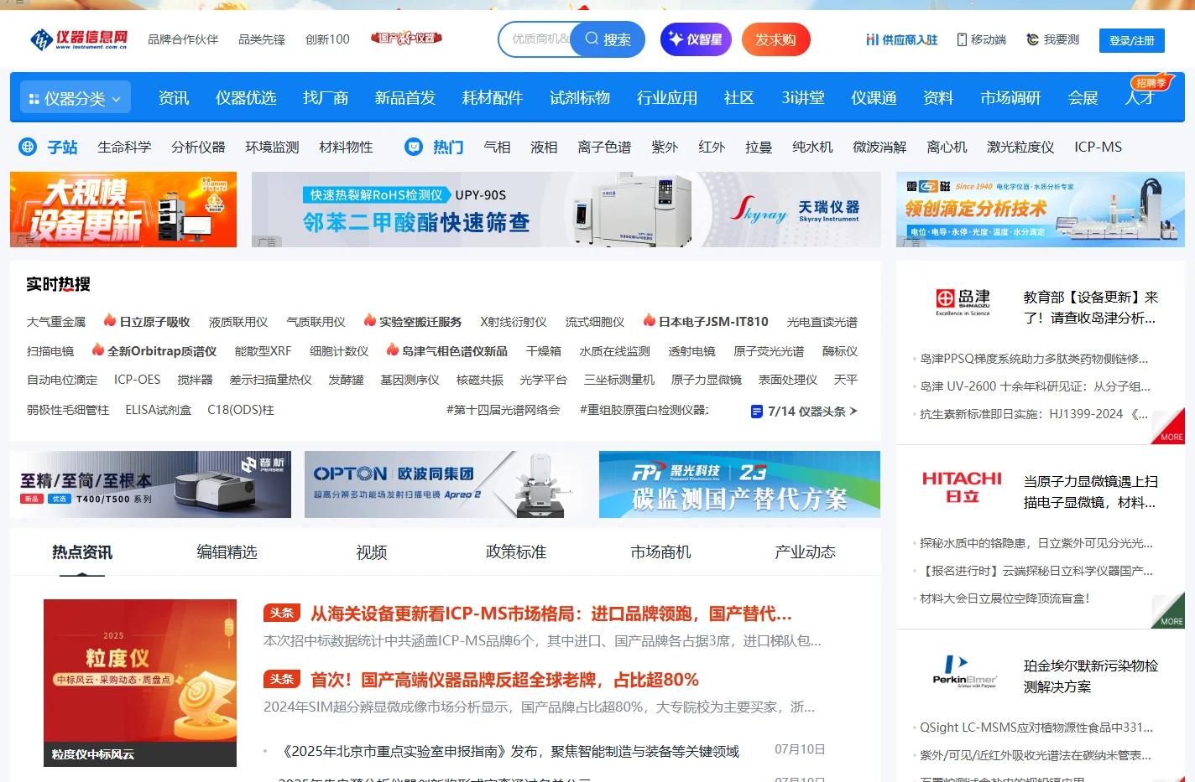Open headline 从海关设备更新看ICP-MS市场格局
The width and height of the screenshot is (1195, 782).
(551, 614)
